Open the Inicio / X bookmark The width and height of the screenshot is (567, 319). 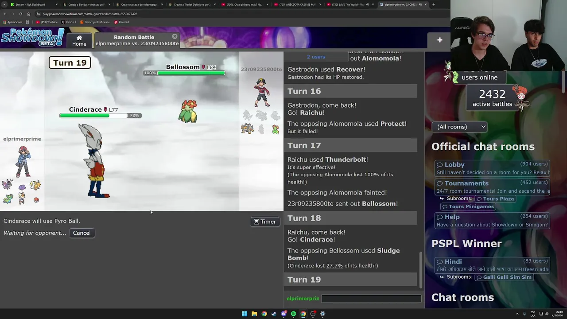69,22
